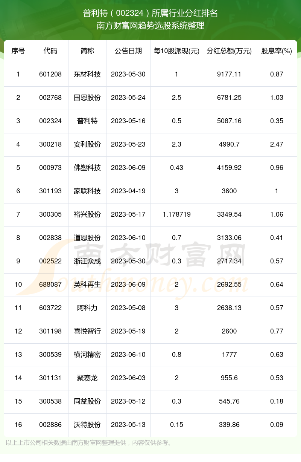The width and height of the screenshot is (301, 462).
Task: Select the date 2023-04-19 cell
Action: coord(128,191)
